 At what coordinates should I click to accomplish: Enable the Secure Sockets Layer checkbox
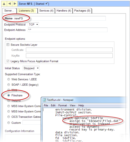pos(8,45)
